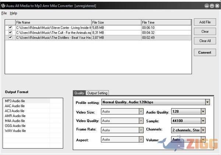Expand the Profile setting dropdown
221x155 pixels.
pos(207,102)
